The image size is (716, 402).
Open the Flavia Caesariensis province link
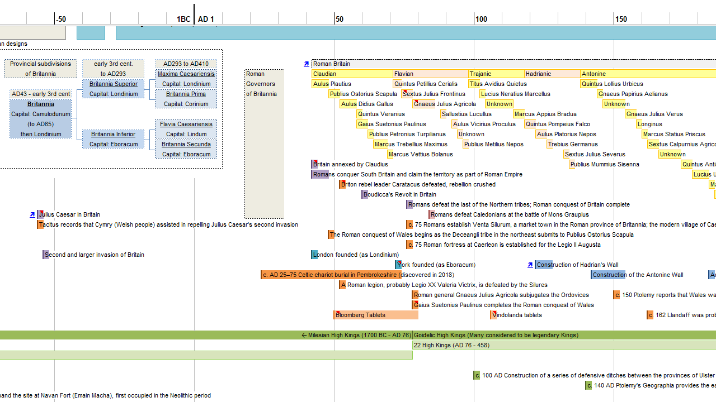click(186, 124)
